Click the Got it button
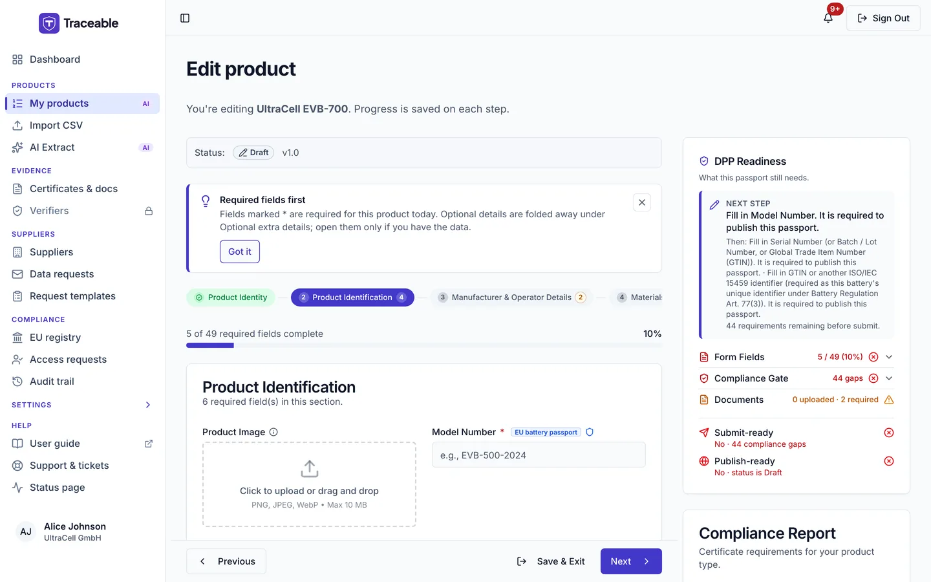Screen dimensions: 931x582 click(x=240, y=252)
